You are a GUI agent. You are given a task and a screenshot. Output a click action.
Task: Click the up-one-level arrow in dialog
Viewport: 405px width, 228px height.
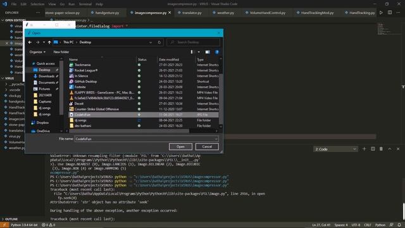click(x=49, y=42)
